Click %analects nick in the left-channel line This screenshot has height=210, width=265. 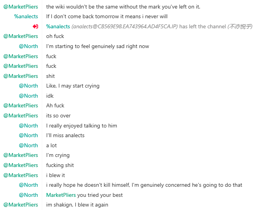pos(58,26)
